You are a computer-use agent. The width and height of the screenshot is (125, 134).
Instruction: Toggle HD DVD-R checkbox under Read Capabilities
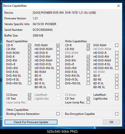coord(58,53)
